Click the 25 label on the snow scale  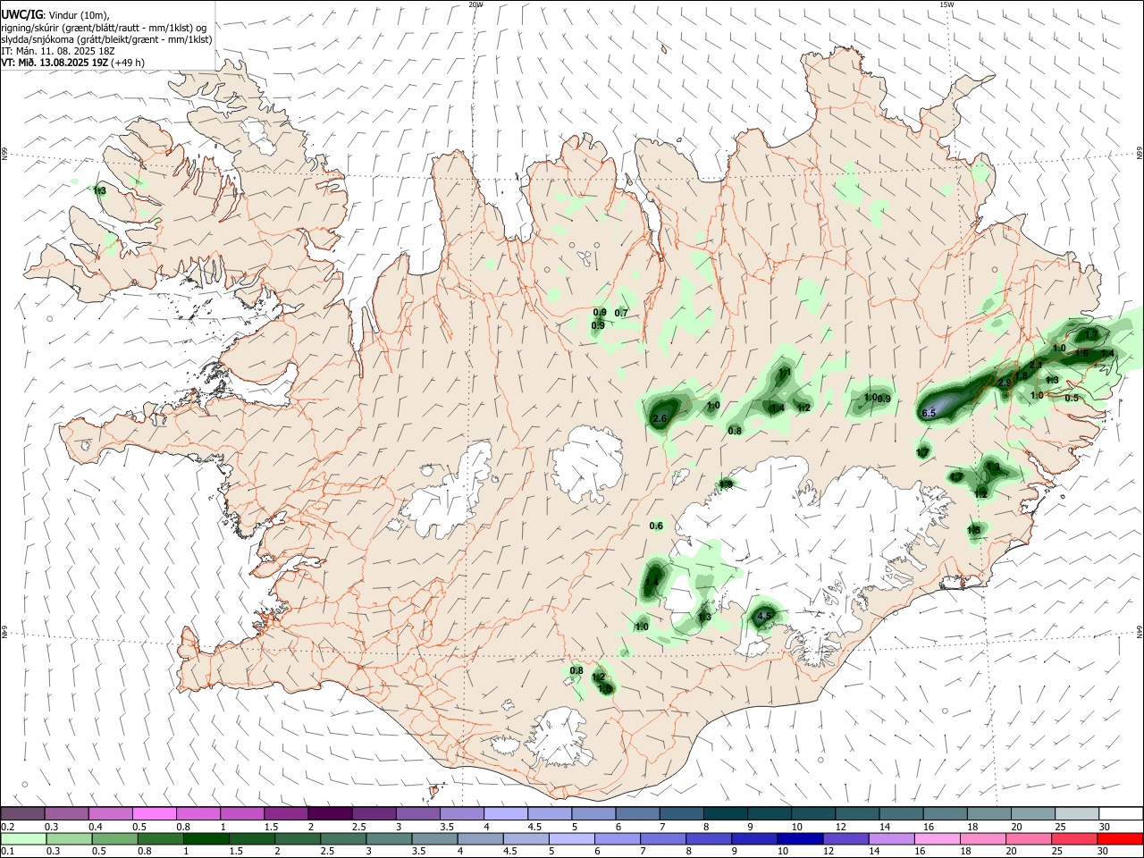[x=1060, y=827]
